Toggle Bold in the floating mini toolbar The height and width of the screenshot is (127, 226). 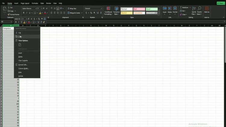point(16,22)
